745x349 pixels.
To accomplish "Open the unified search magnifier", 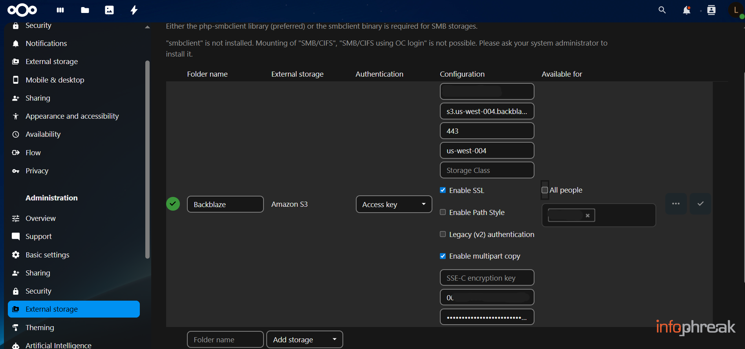I will 662,10.
